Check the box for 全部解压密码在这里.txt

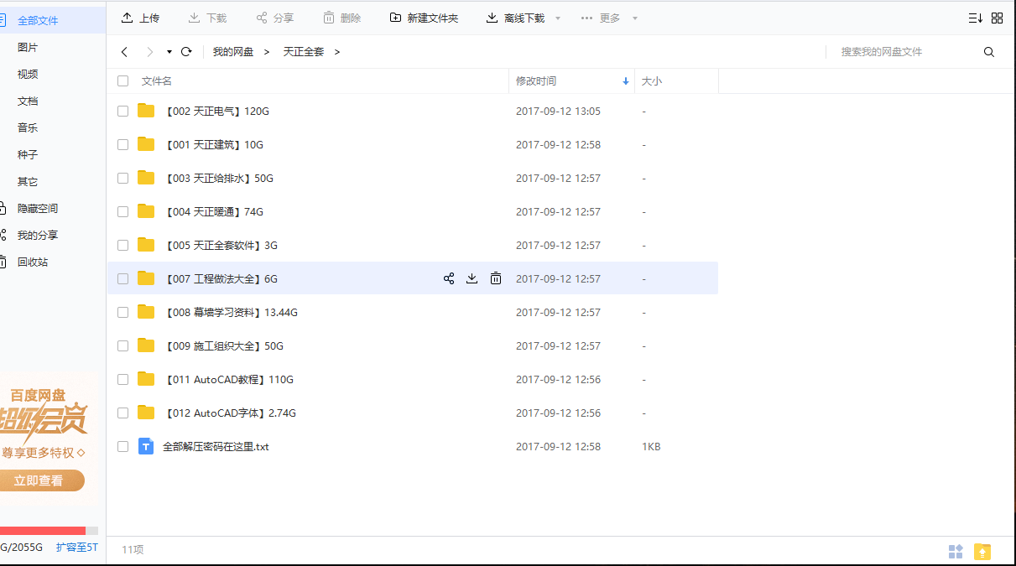(x=123, y=446)
